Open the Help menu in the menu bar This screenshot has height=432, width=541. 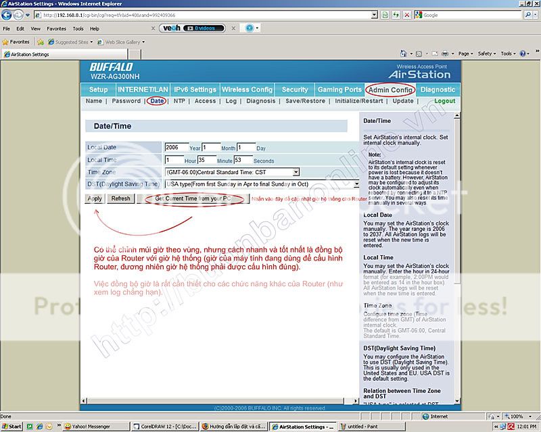[95, 28]
